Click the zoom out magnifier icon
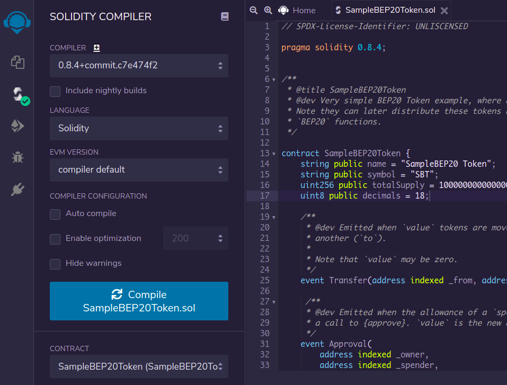 254,10
